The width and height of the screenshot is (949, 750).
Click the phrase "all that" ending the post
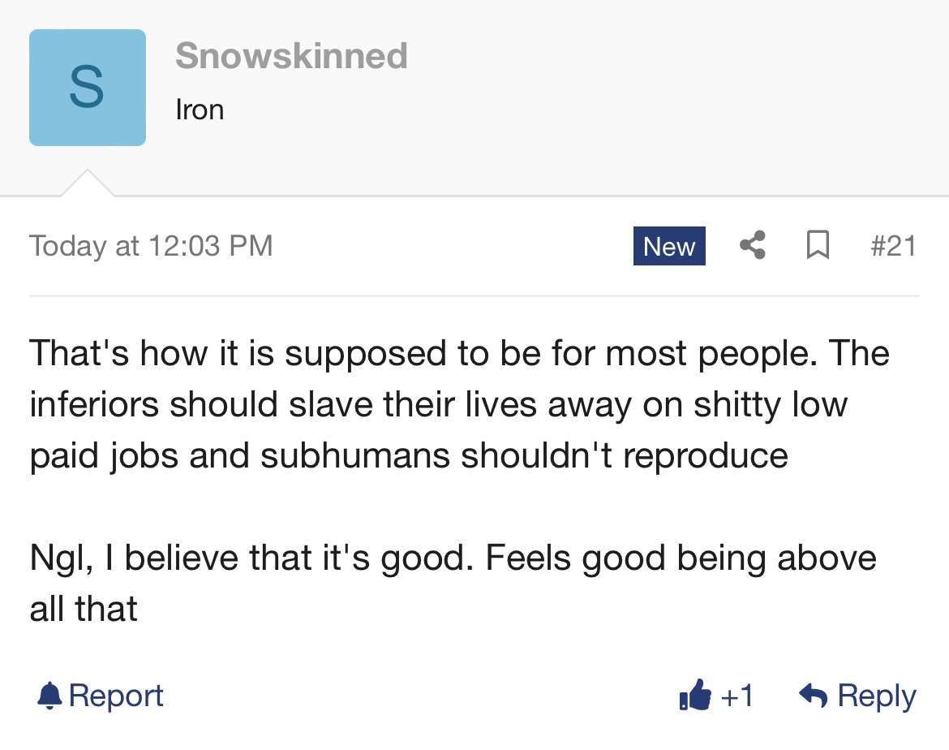pos(84,608)
